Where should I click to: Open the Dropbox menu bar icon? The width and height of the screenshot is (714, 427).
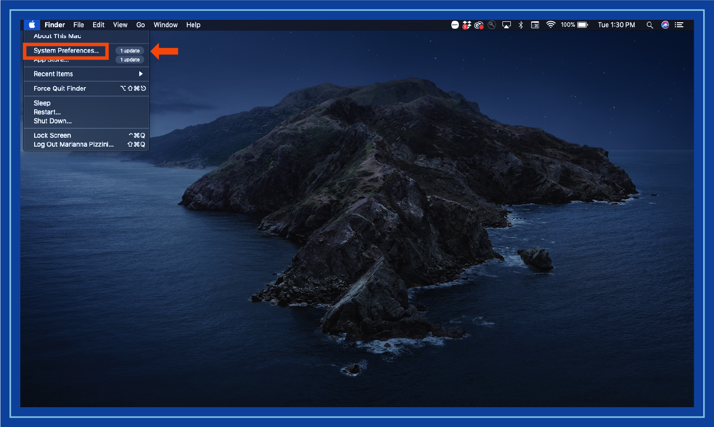coord(467,25)
